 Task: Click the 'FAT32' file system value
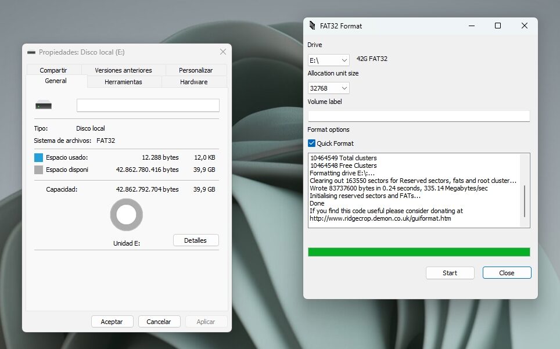coord(106,141)
